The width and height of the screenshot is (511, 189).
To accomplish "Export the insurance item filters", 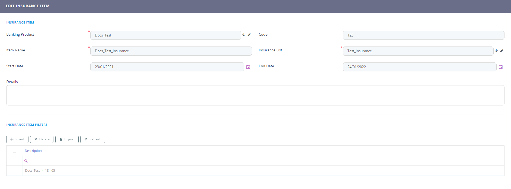I will coord(67,139).
